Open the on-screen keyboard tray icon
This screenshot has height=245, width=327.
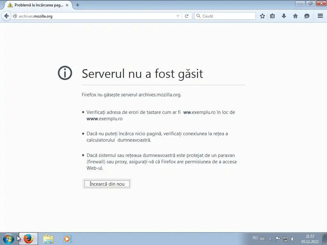pos(262,239)
